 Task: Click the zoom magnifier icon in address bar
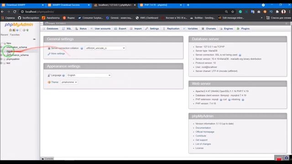(226, 12)
